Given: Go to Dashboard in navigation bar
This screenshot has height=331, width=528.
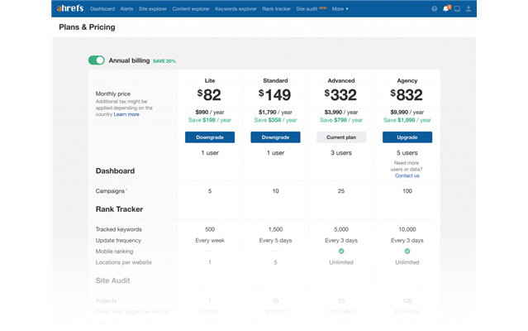Looking at the screenshot, I should [102, 9].
